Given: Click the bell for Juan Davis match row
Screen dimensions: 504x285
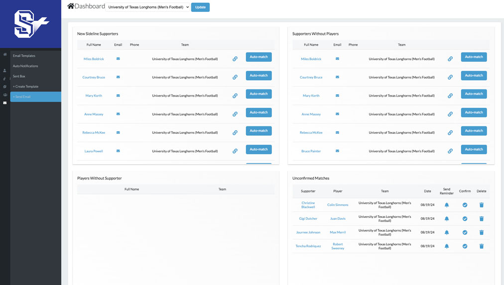Looking at the screenshot, I should (447, 219).
